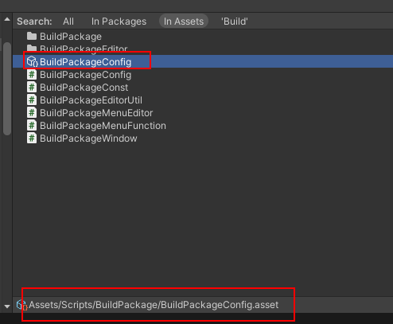This screenshot has height=324, width=393.
Task: Select the 'Build' folder search scope
Action: 235,21
